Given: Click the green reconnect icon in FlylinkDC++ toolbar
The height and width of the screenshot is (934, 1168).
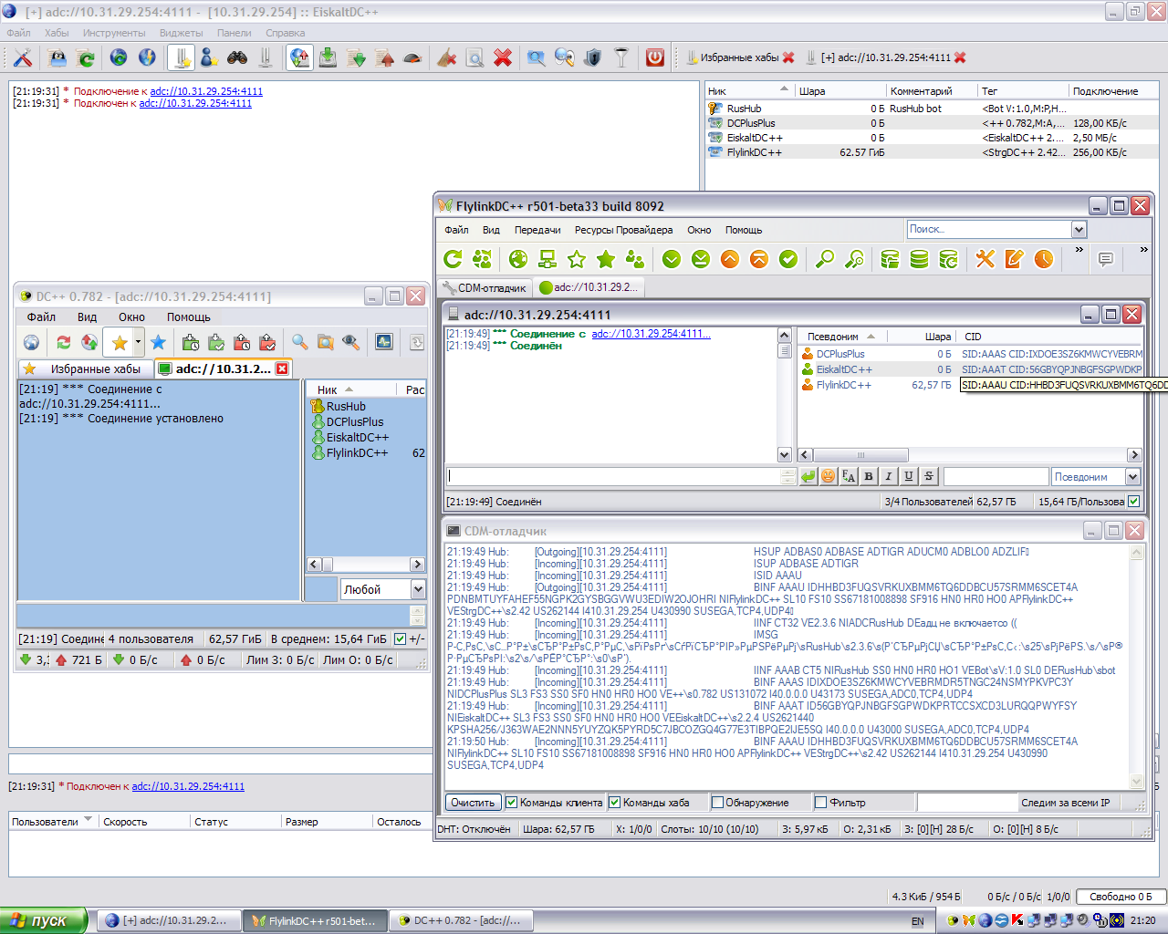Looking at the screenshot, I should tap(453, 259).
